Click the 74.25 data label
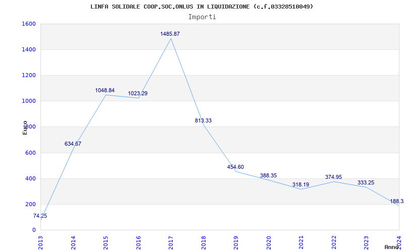The image size is (404, 252). (40, 216)
